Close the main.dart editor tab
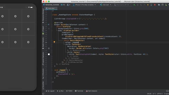Screen dimensions: 169x95 (56, 8)
